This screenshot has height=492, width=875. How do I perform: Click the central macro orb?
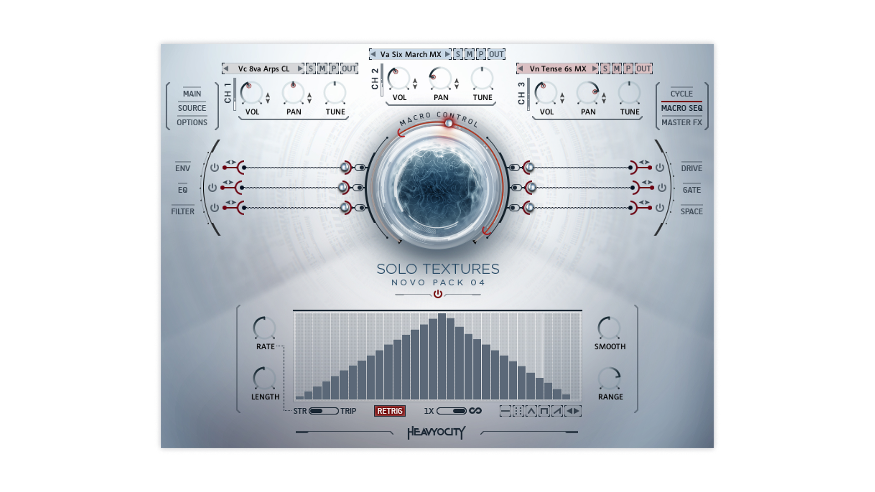(437, 188)
